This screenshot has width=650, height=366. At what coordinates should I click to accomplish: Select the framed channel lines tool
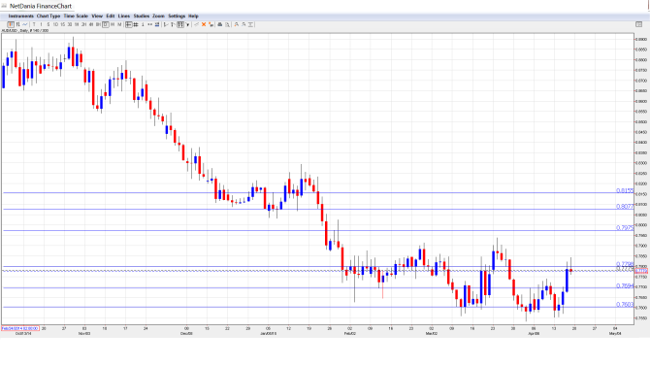(180, 24)
